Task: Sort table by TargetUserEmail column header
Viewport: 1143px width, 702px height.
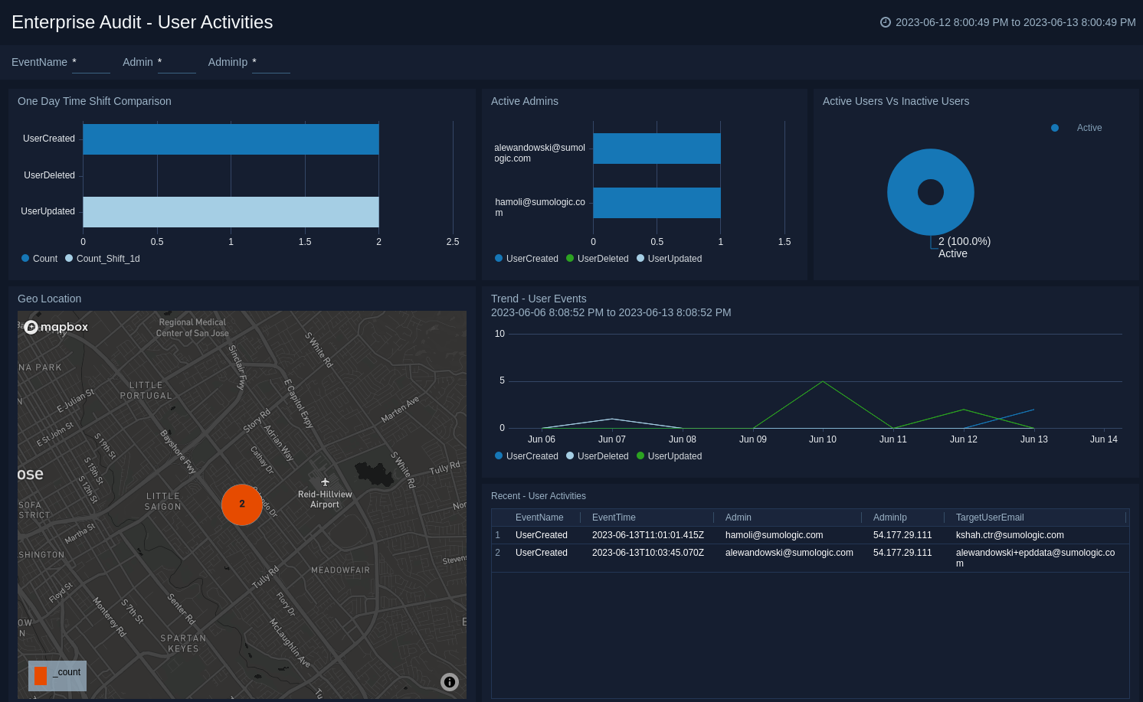Action: 990,518
